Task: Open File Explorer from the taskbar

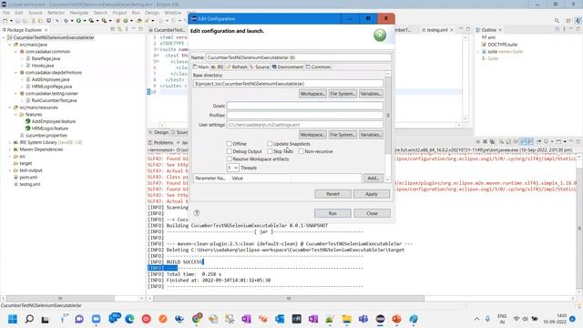Action: point(346,319)
